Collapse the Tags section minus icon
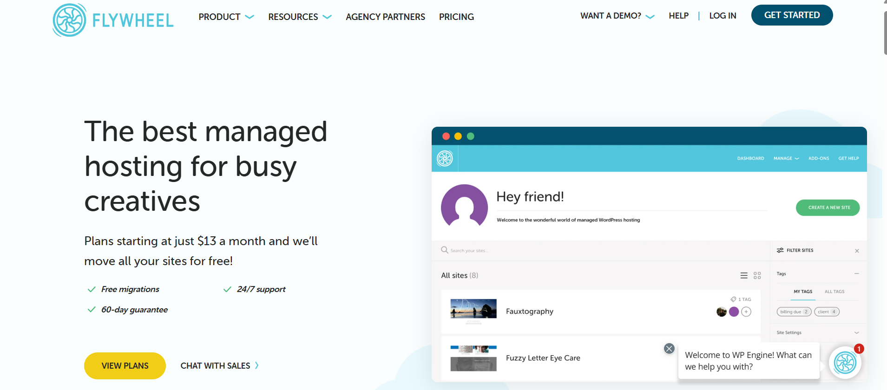Screen dimensions: 887x390 click(x=856, y=273)
